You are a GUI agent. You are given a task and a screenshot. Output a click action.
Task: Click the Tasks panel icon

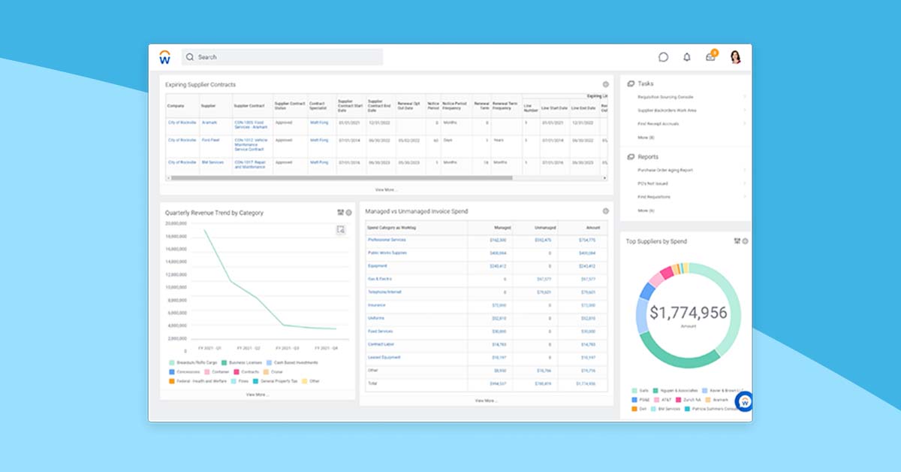pos(630,83)
